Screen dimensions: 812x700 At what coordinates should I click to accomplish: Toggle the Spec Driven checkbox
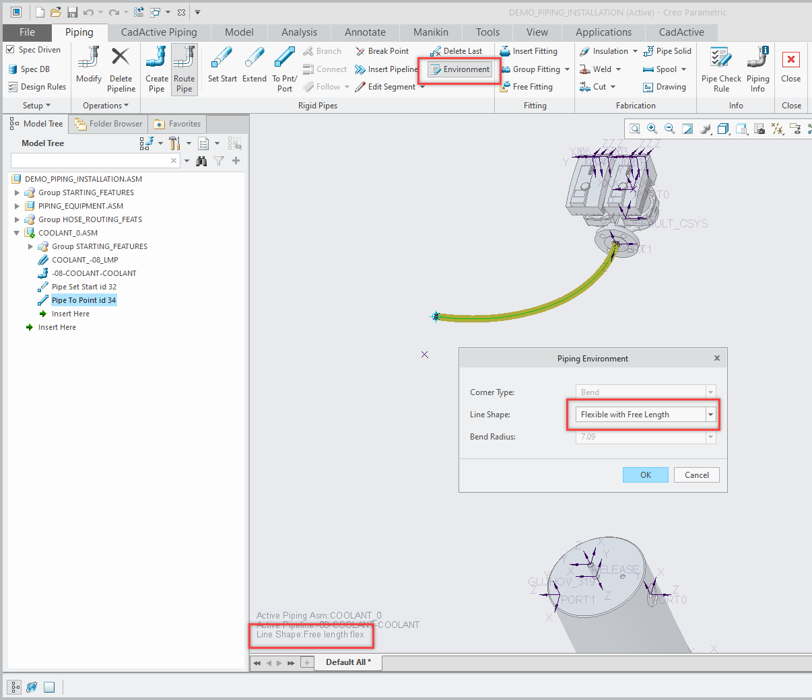pyautogui.click(x=10, y=49)
